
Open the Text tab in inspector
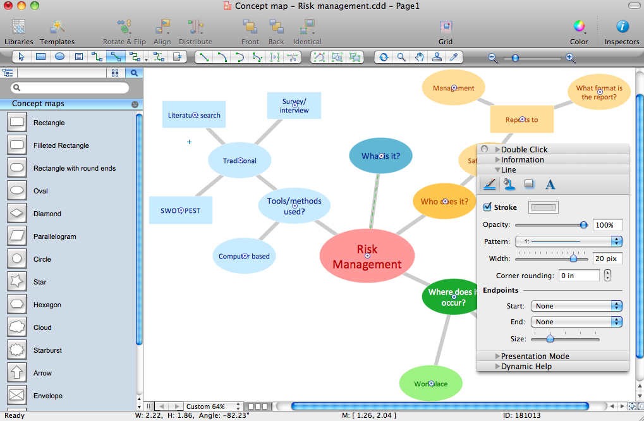point(550,184)
